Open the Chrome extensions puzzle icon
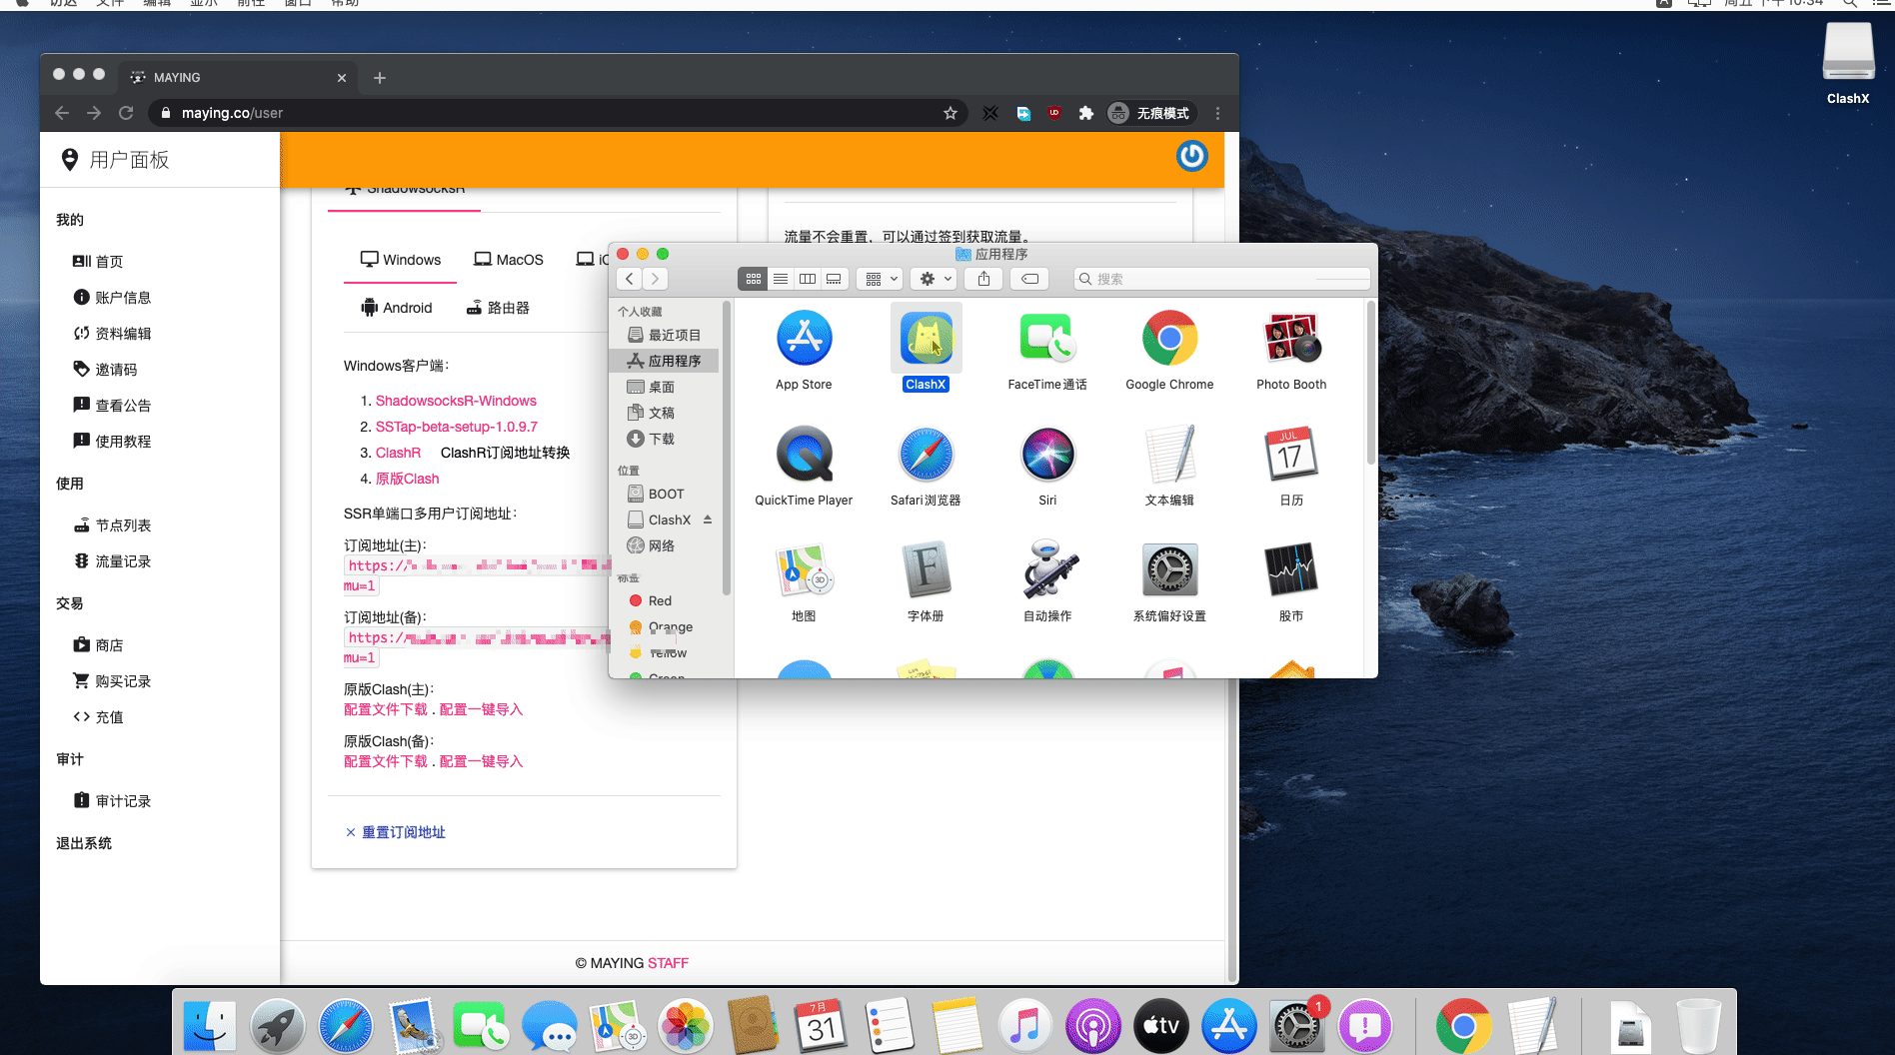Viewport: 1895px width, 1055px height. (1085, 113)
